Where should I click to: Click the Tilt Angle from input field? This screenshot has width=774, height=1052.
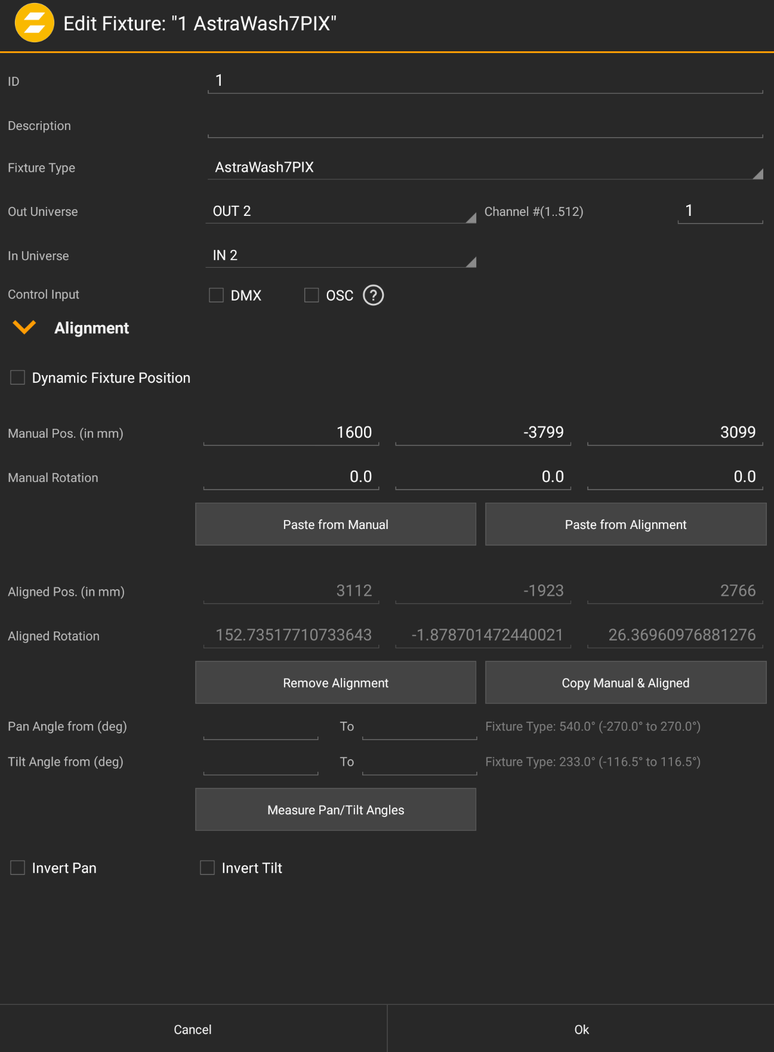click(x=261, y=762)
